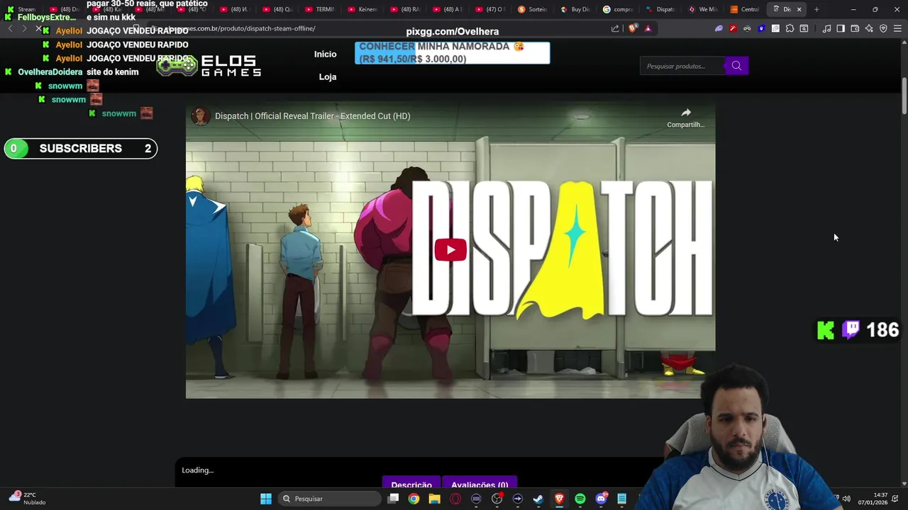
Task: Click the page vertical scrollbar thumb
Action: pos(904,94)
